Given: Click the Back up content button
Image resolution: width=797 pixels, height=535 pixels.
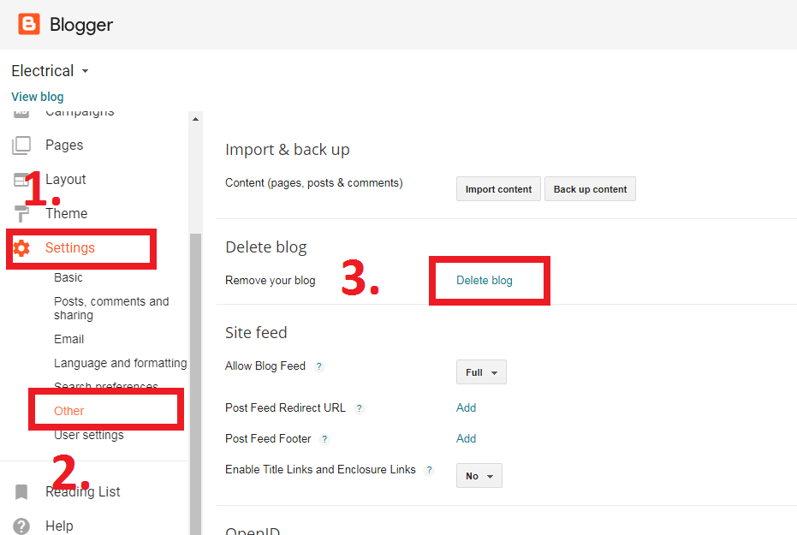Looking at the screenshot, I should click(590, 189).
